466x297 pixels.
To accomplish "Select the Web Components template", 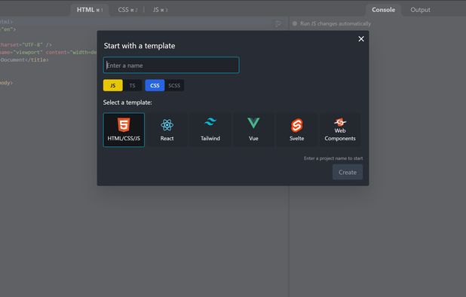I will [x=340, y=130].
